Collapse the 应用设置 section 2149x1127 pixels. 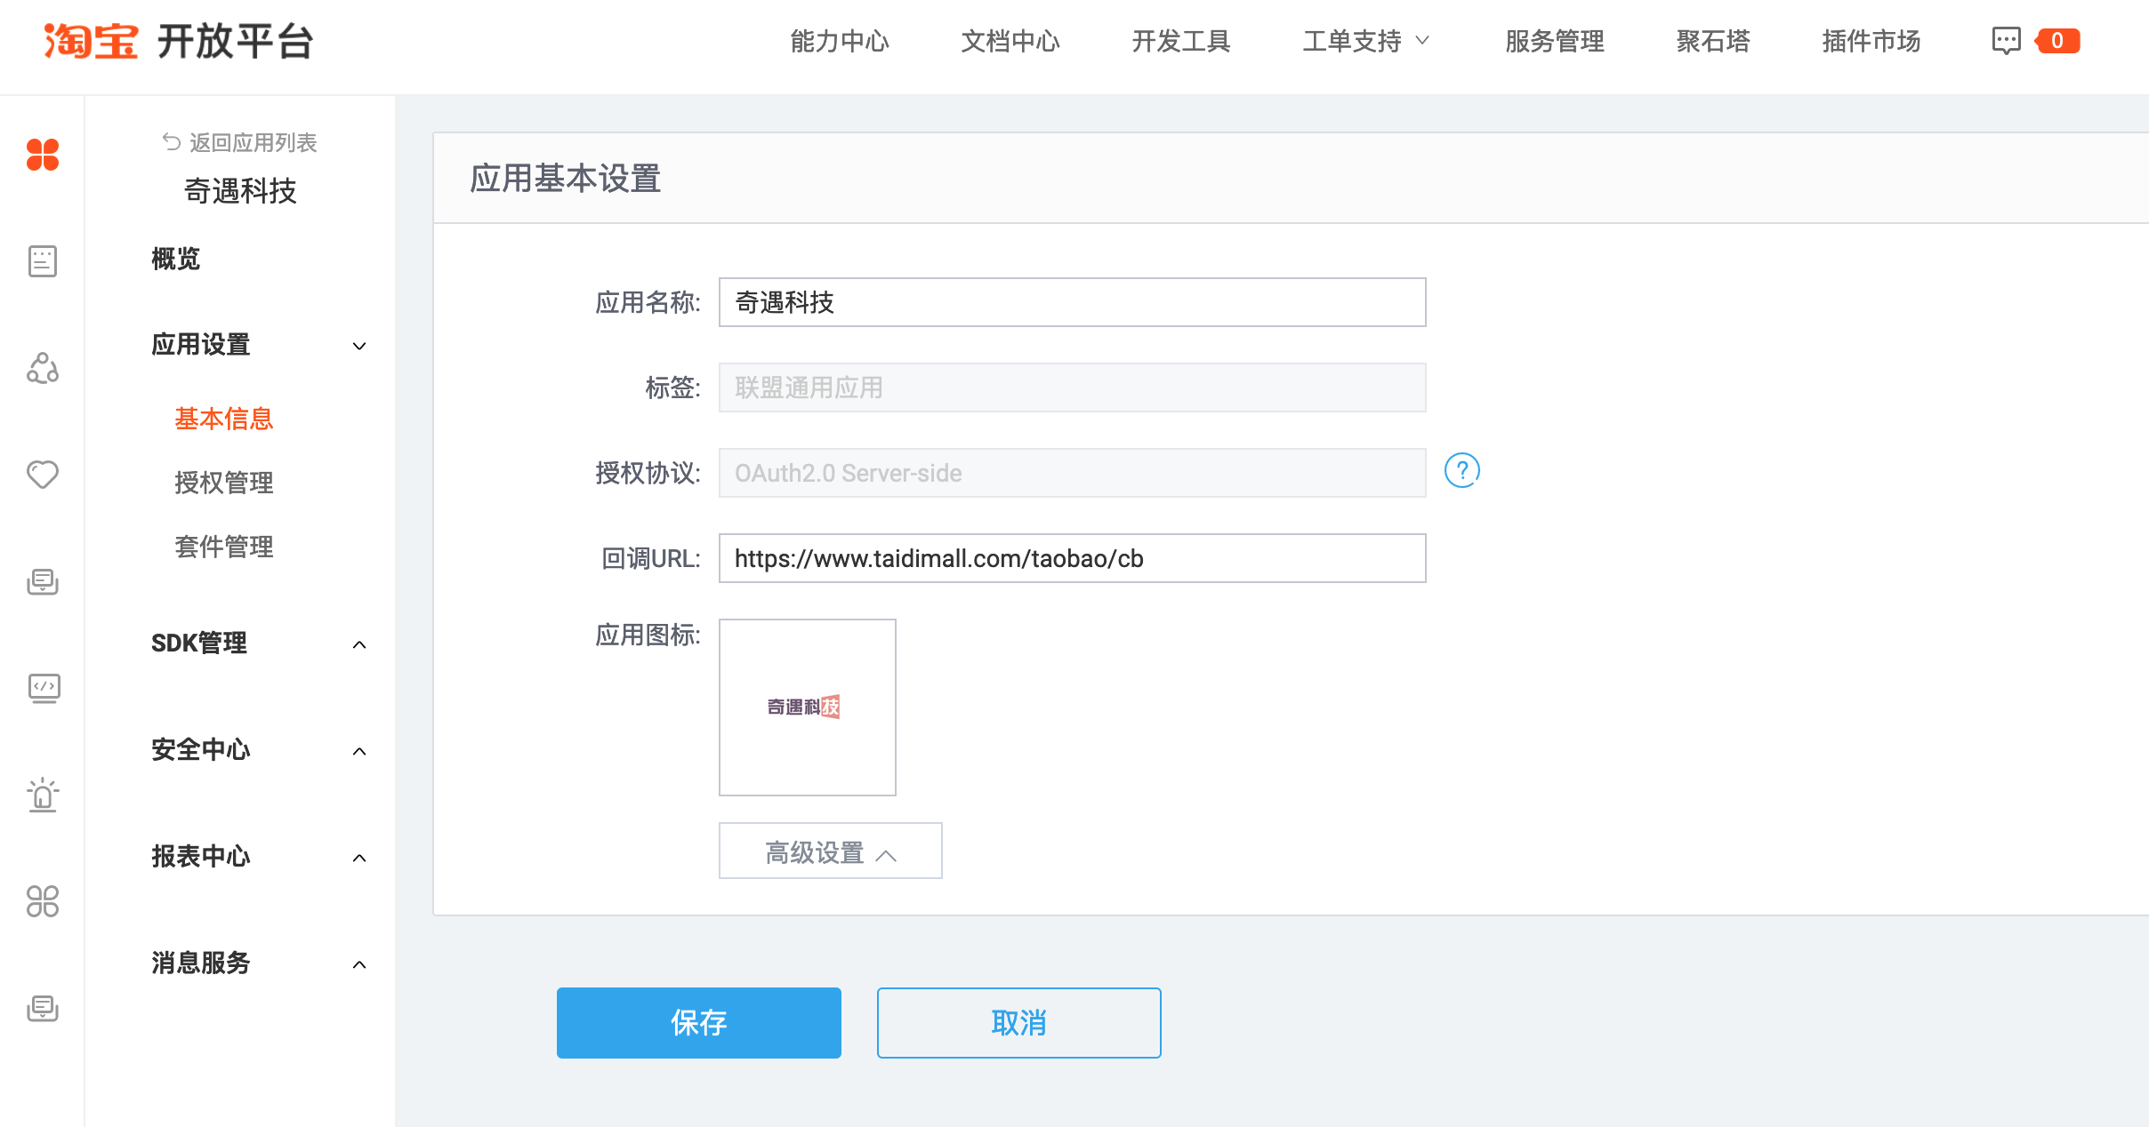point(358,346)
